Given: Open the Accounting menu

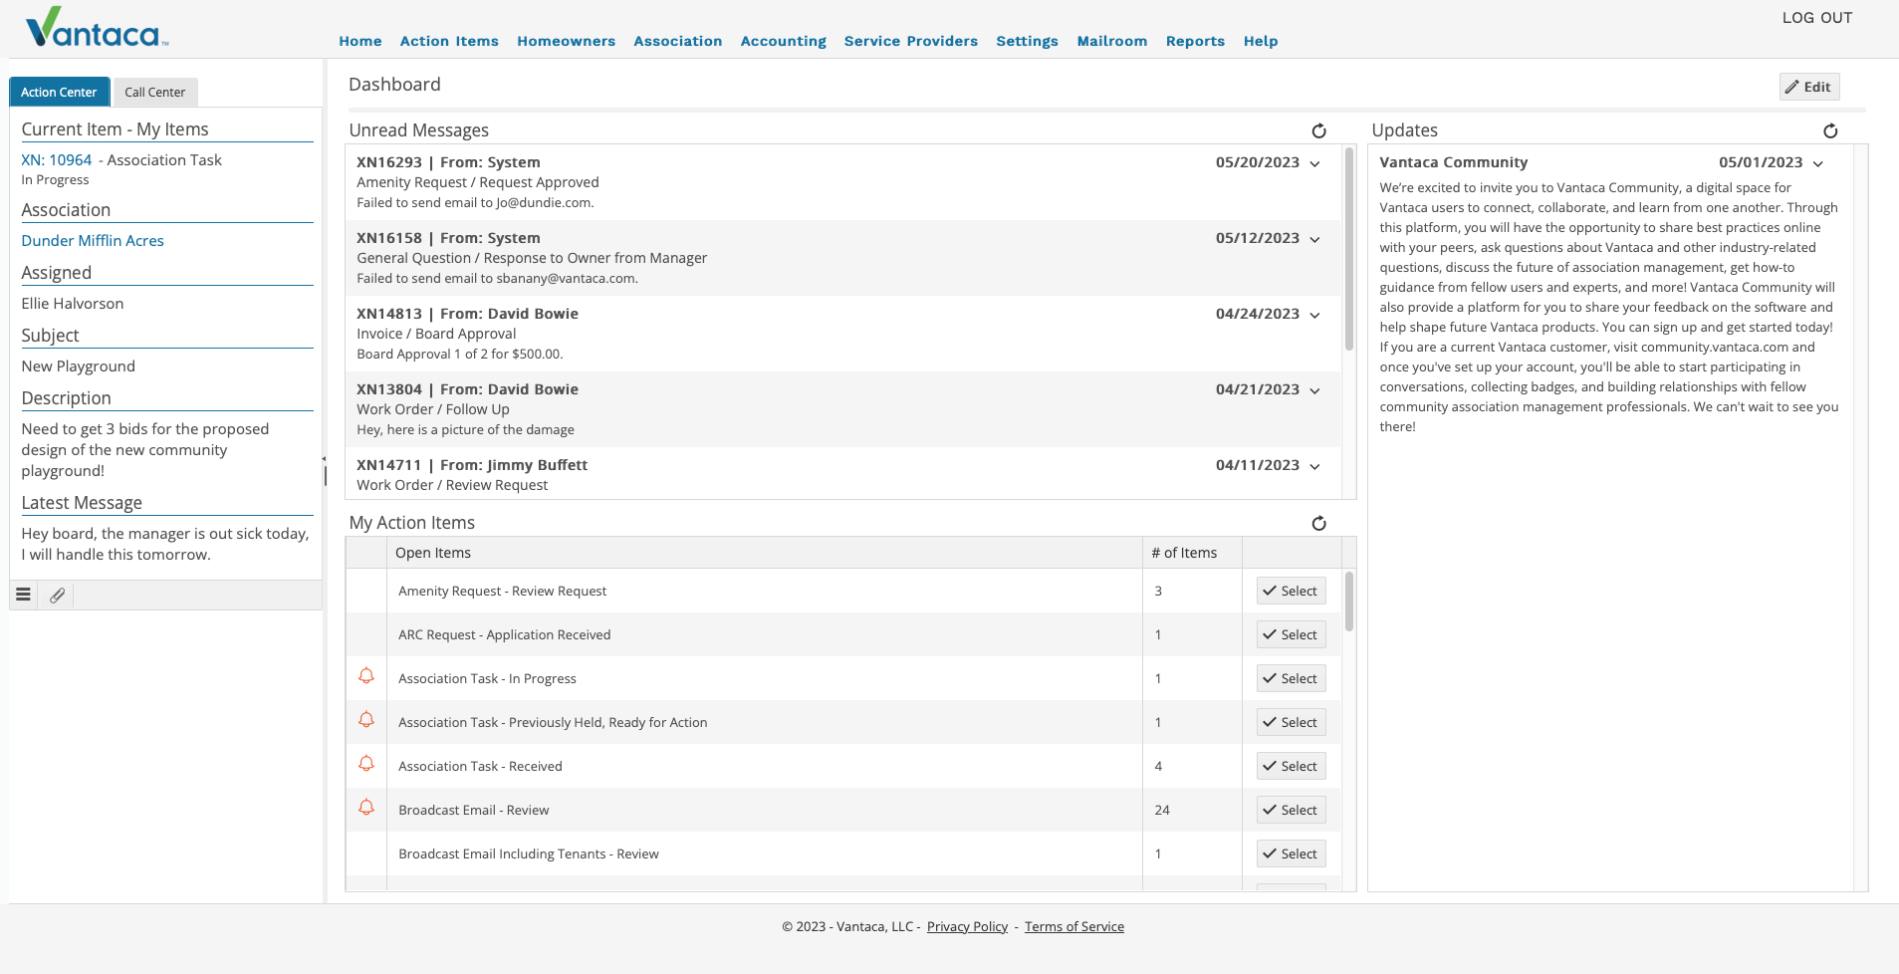Looking at the screenshot, I should 783,41.
